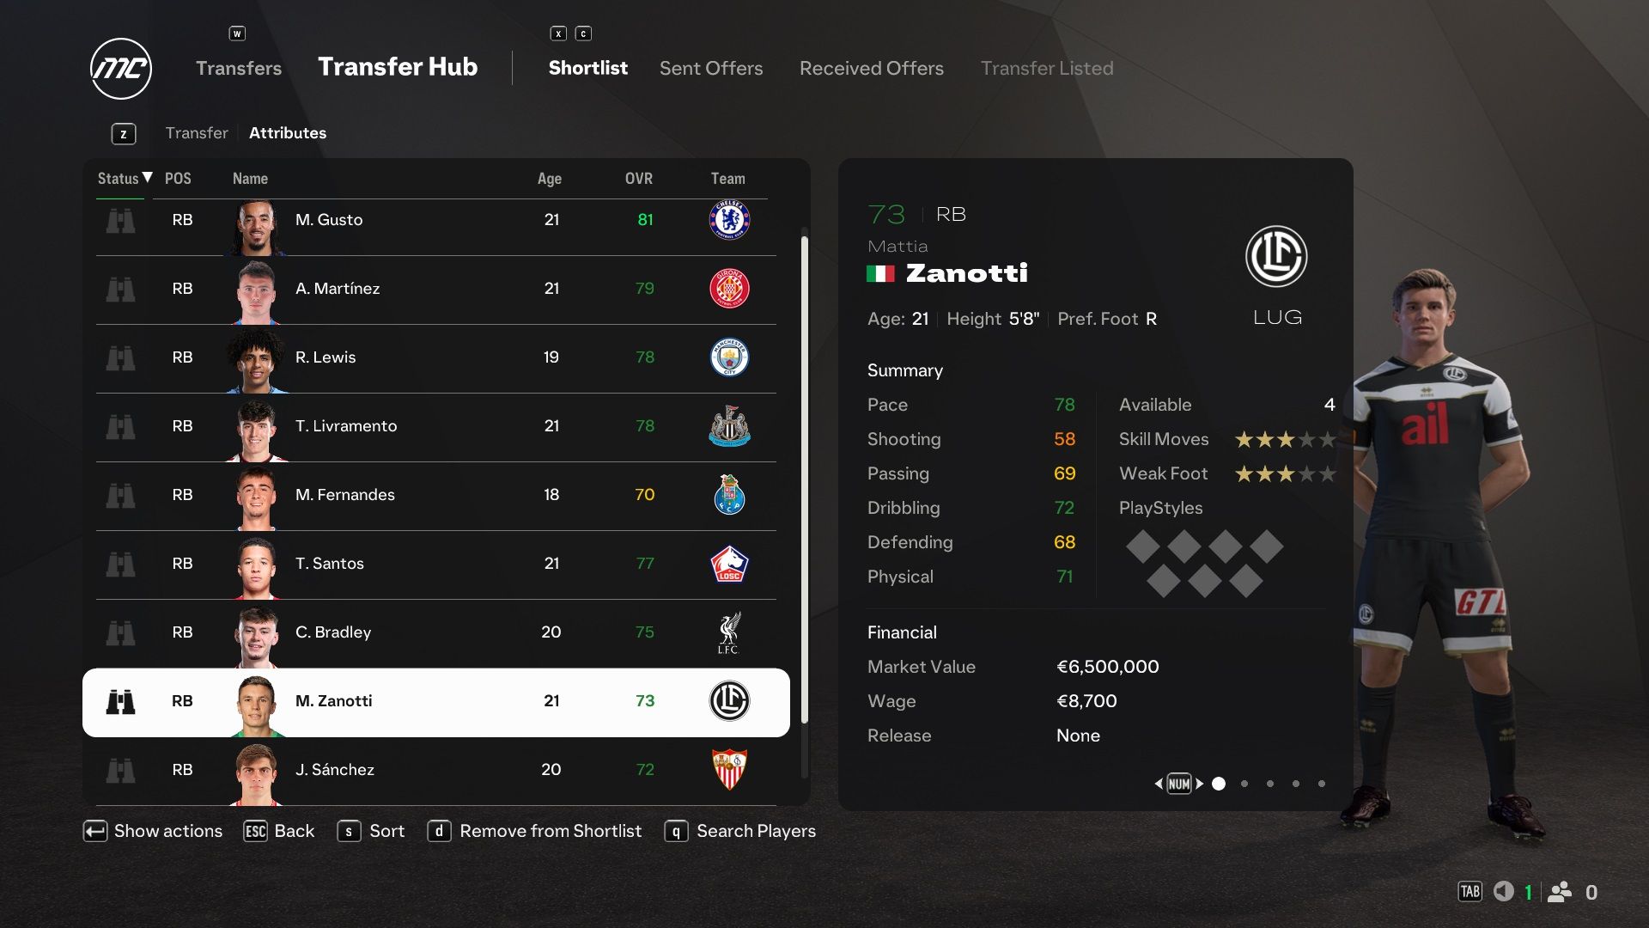Click the scouting binoculars icon for M. Zanotti
This screenshot has height=928, width=1649.
tap(120, 700)
